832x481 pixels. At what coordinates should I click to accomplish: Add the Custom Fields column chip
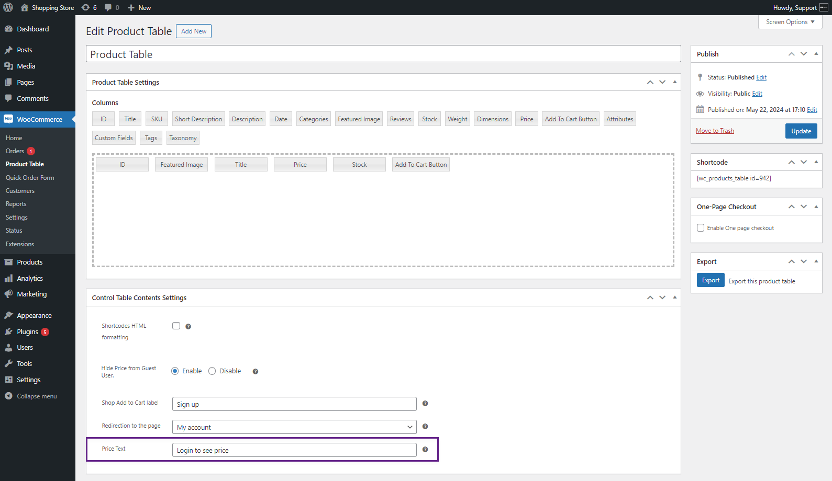point(114,138)
